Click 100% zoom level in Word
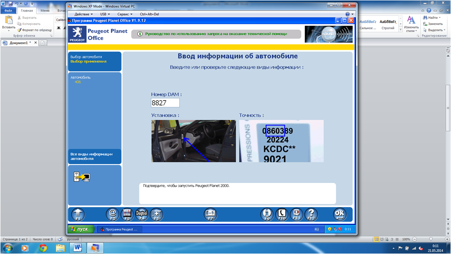This screenshot has width=451, height=254. pyautogui.click(x=406, y=239)
